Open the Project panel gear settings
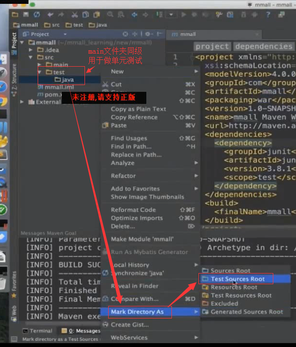The width and height of the screenshot is (296, 347). [148, 34]
